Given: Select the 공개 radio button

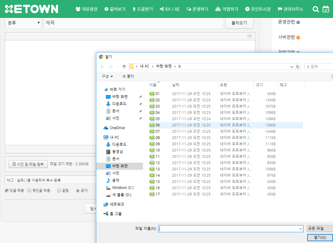Looking at the screenshot, I should tap(78, 190).
